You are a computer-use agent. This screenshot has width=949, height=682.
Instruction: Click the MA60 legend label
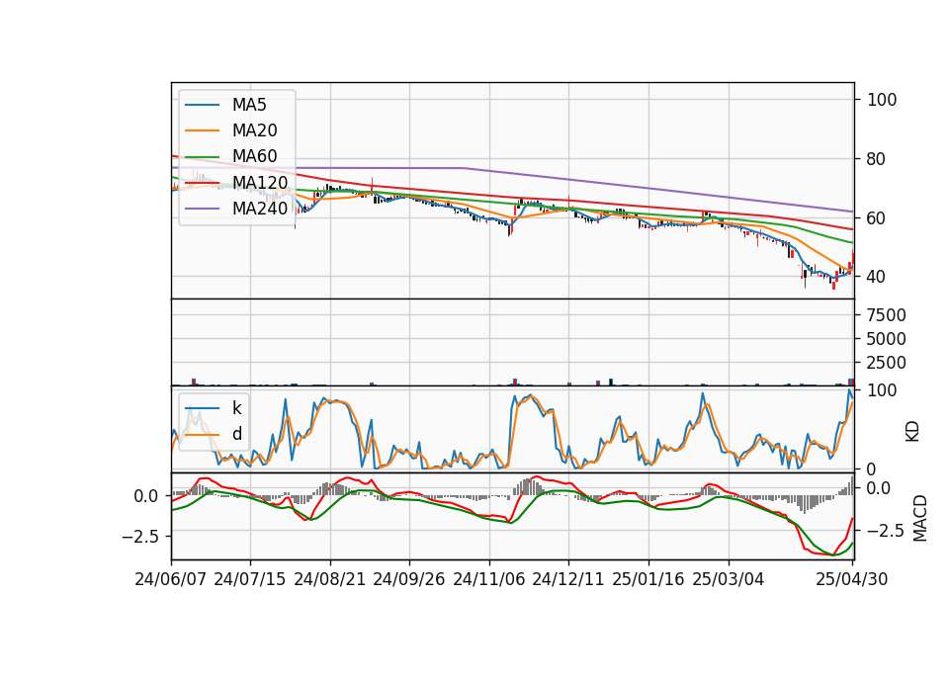[255, 156]
